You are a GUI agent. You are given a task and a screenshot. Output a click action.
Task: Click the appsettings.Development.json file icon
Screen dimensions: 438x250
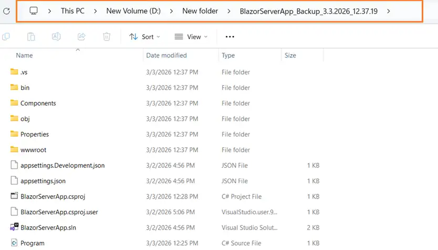pos(14,165)
